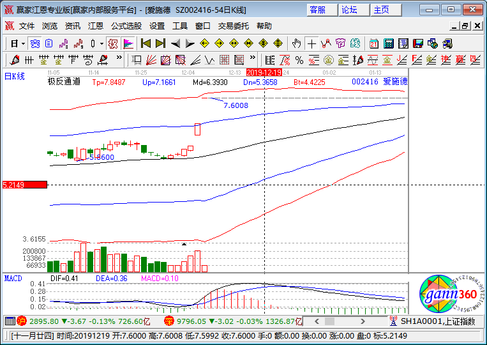This screenshot has width=487, height=345.
Task: Select the circled 金 tool icon
Action: [328, 60]
